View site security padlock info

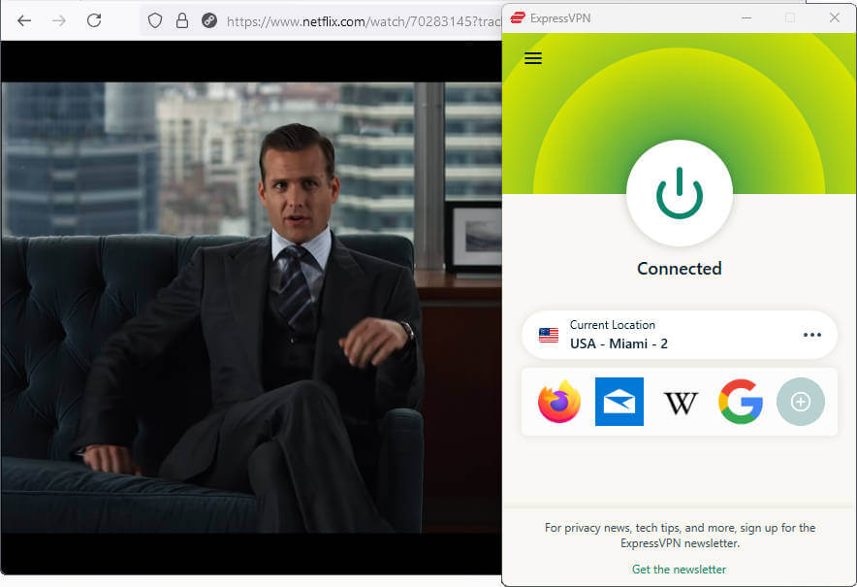pyautogui.click(x=182, y=20)
